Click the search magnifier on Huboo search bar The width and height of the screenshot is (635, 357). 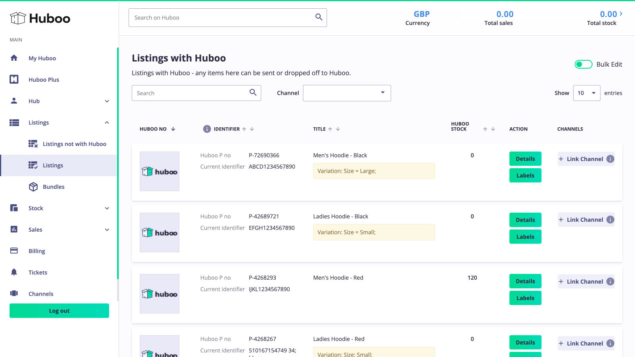[x=319, y=17]
